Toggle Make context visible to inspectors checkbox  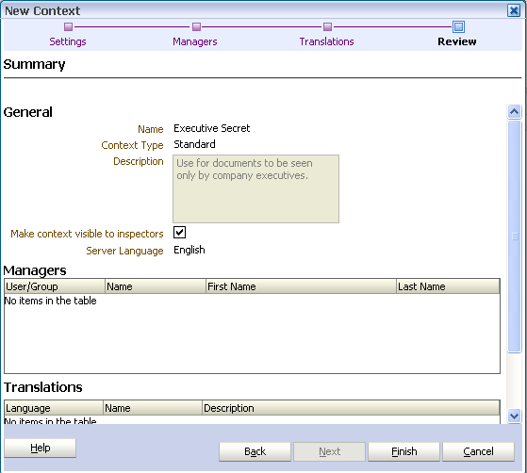(x=179, y=232)
